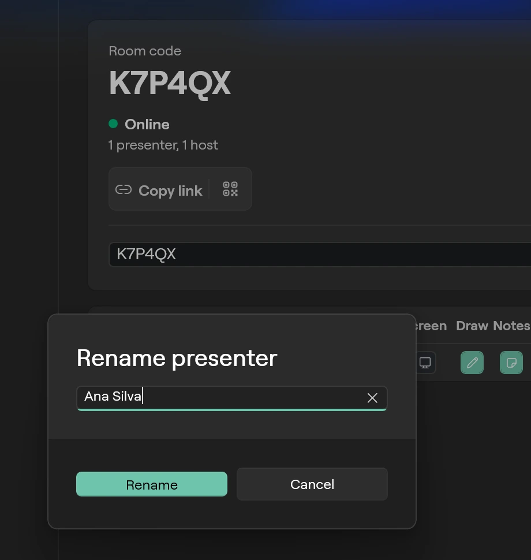Confirm with the Rename button

click(x=152, y=484)
